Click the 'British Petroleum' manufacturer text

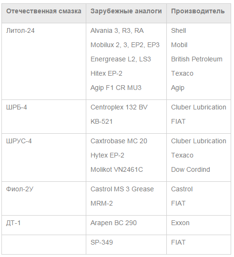pyautogui.click(x=196, y=59)
